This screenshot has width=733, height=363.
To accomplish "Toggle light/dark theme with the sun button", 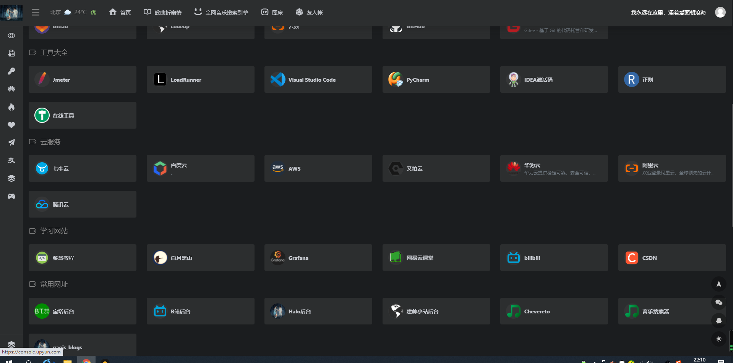I will click(718, 339).
